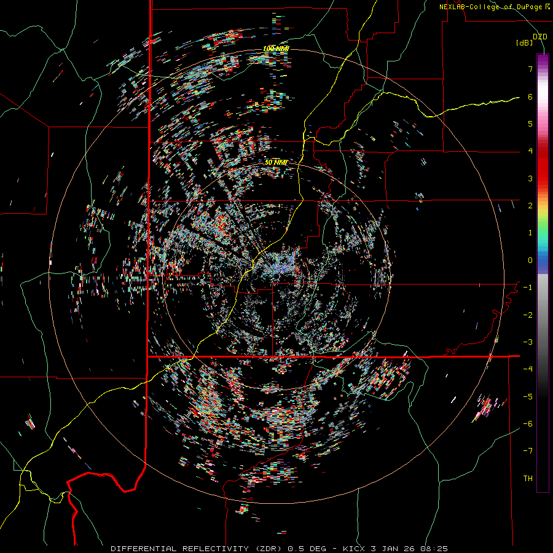The image size is (553, 553).
Task: Click the 1 value on color scale
Action: pyautogui.click(x=530, y=233)
